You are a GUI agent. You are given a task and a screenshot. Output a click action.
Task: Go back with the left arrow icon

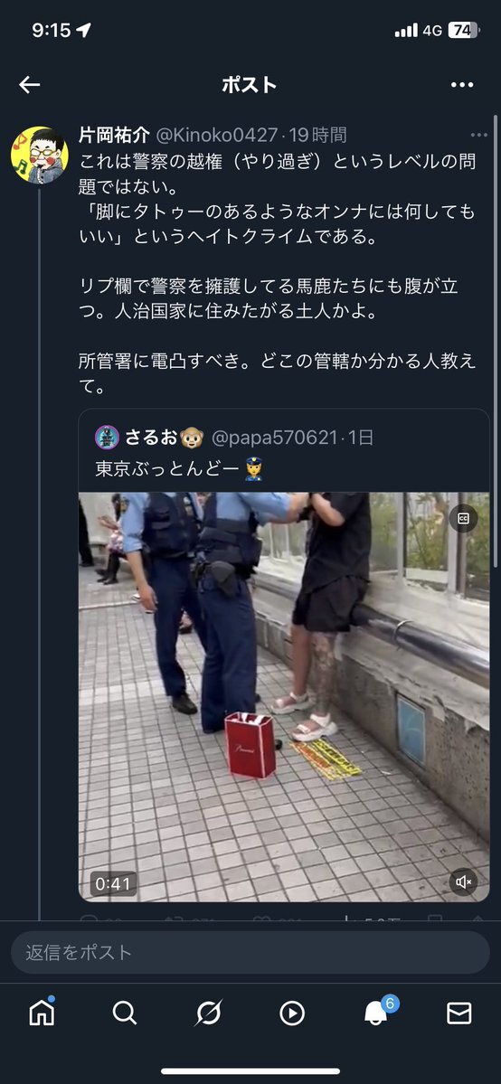(x=30, y=85)
